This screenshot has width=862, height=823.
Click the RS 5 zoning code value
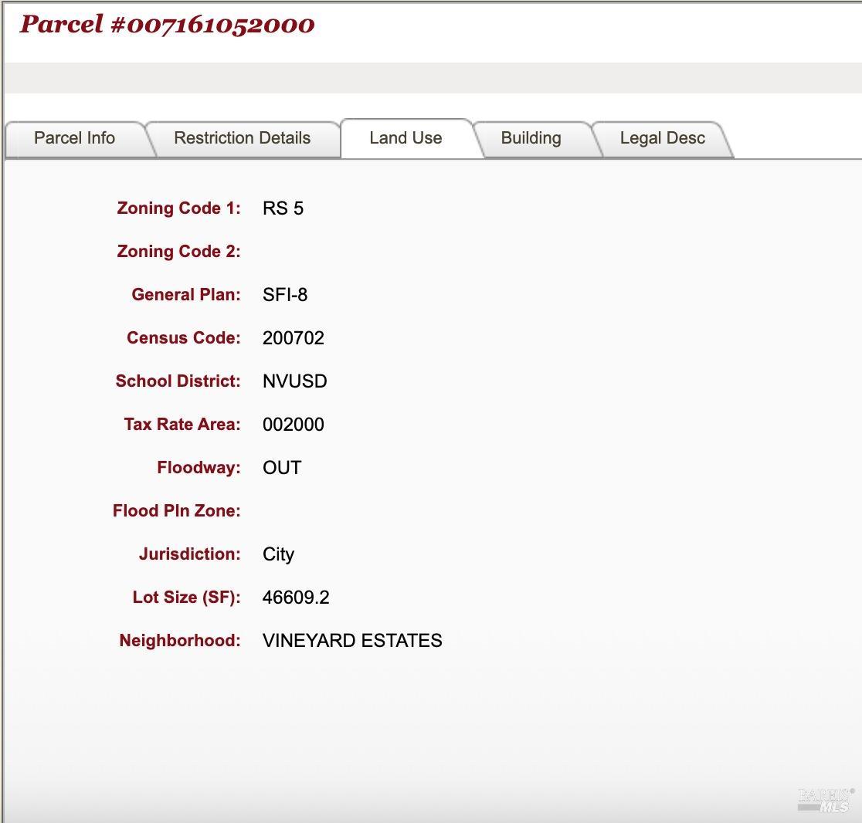tap(283, 208)
